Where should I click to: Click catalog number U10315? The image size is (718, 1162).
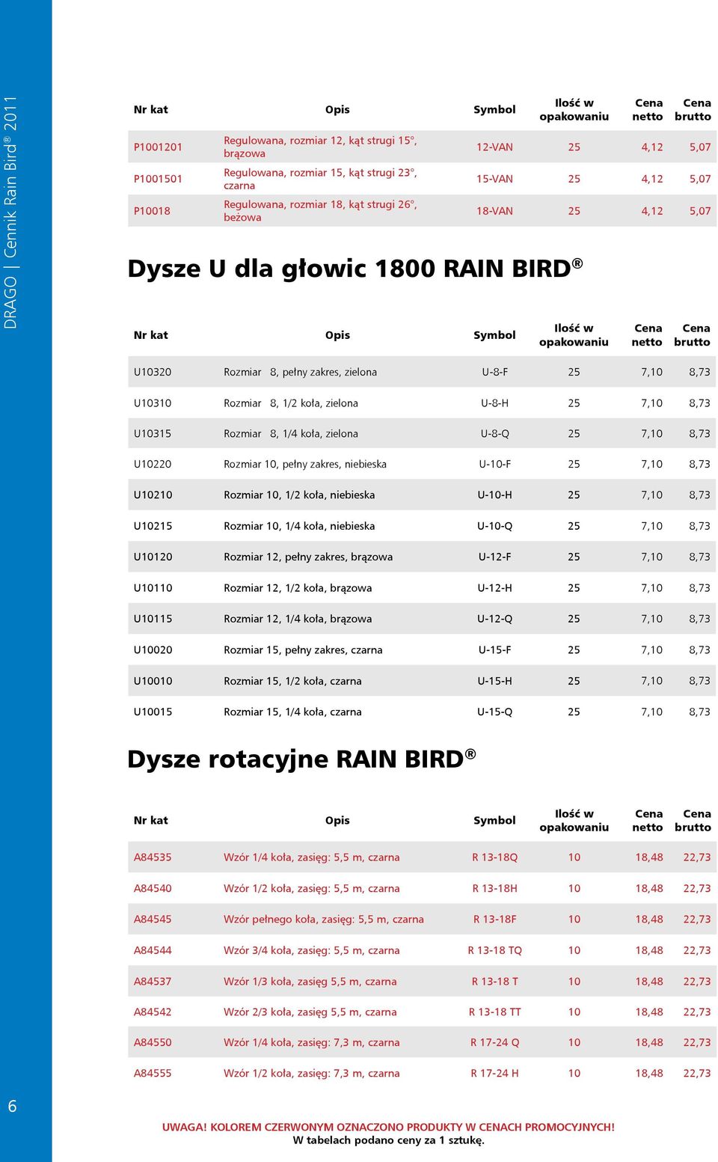(x=153, y=434)
